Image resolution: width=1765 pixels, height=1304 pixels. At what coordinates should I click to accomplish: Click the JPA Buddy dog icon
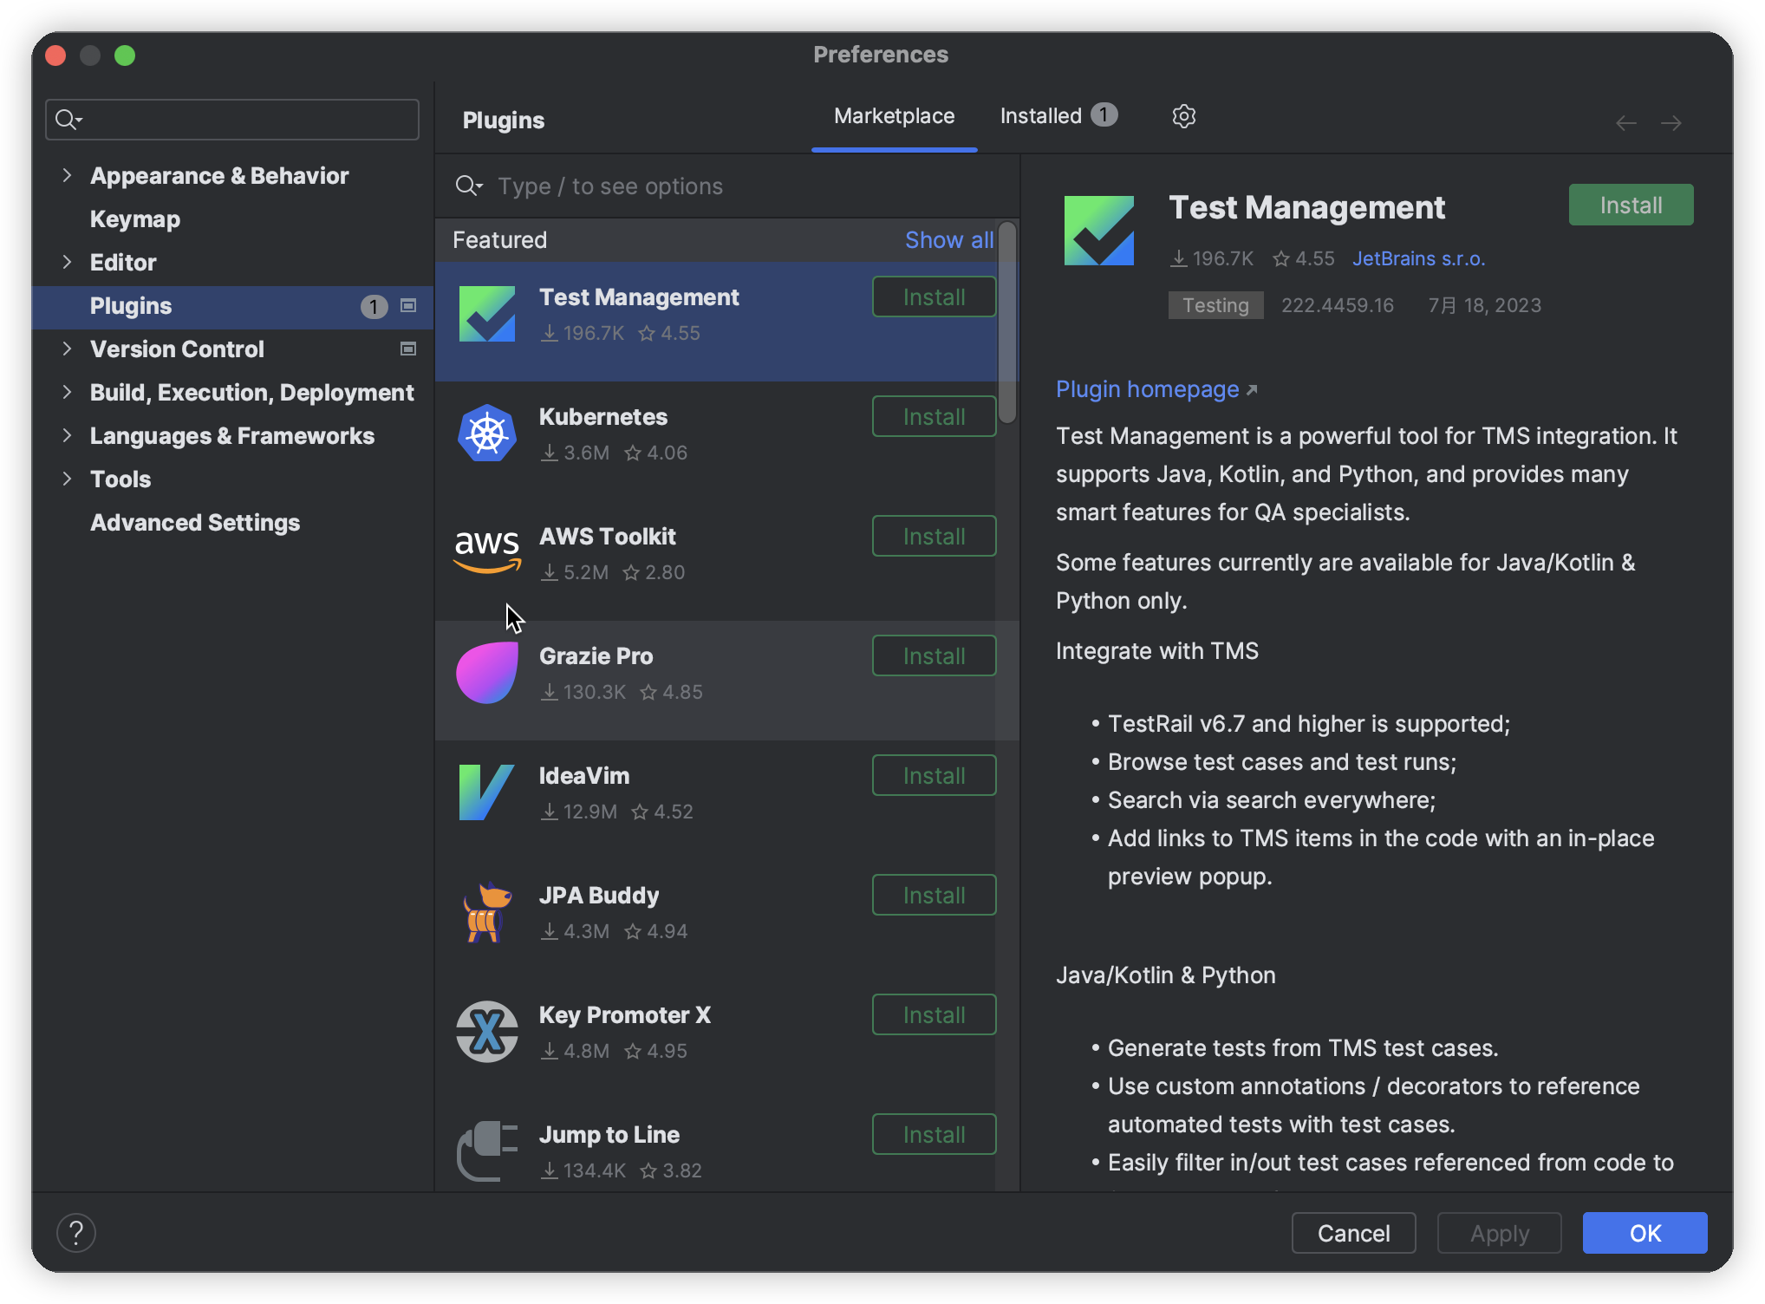click(x=487, y=912)
